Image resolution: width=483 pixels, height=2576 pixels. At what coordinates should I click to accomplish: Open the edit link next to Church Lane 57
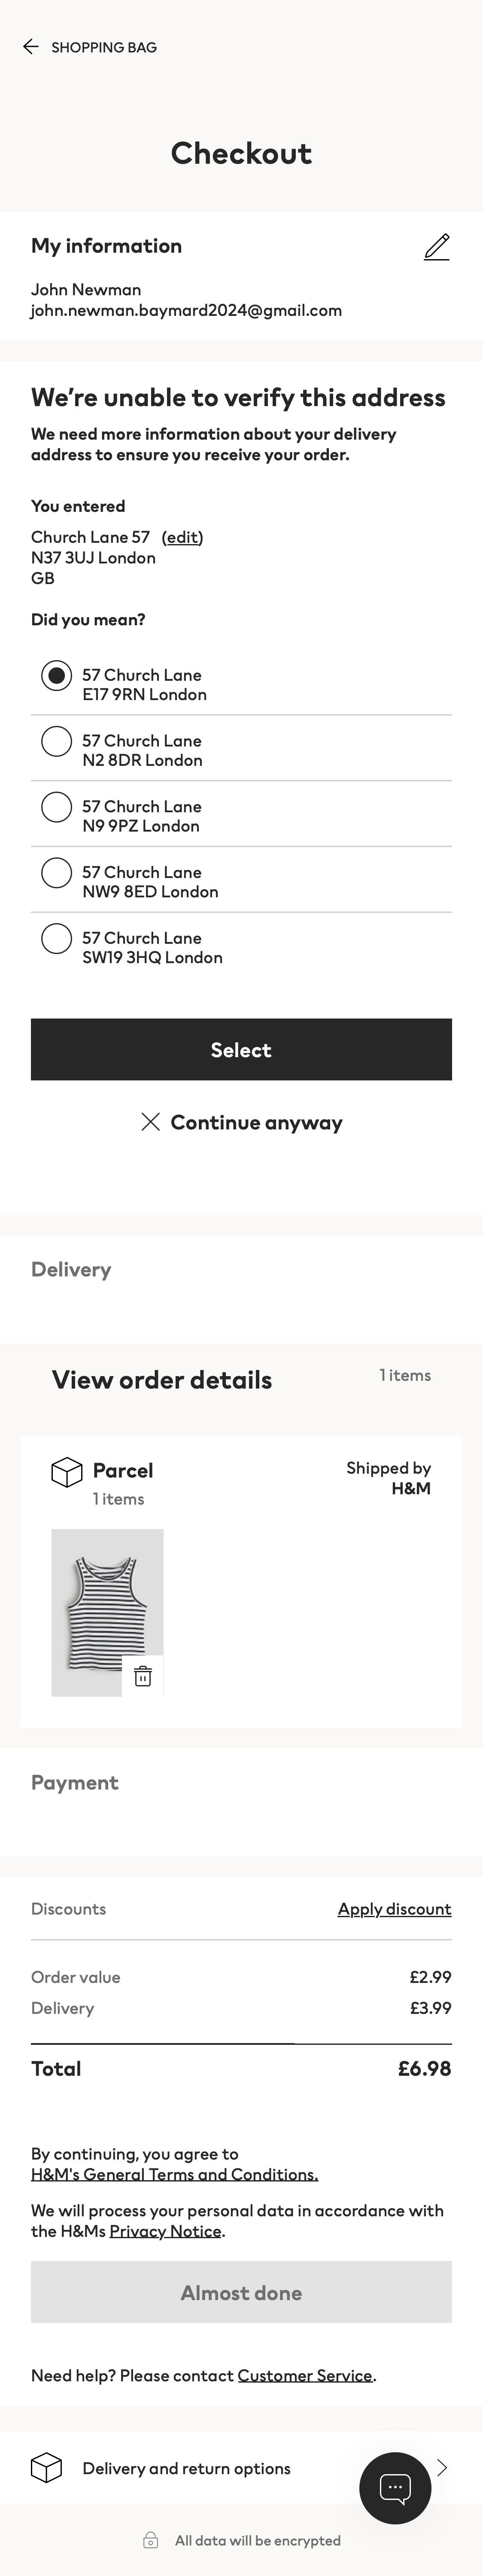tap(182, 537)
